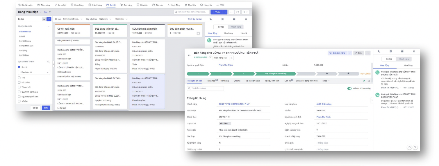439x166 pixels.
Task: Open the three-dots menu beside Sửa in the detail window
Action: click(x=368, y=53)
